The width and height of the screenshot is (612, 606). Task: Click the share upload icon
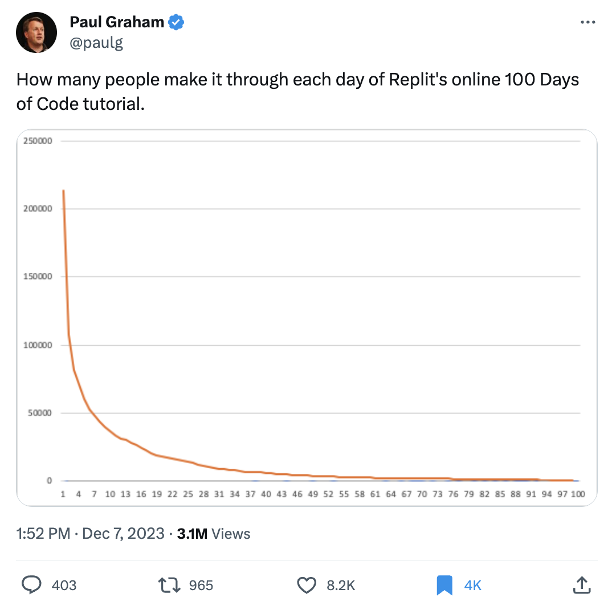click(x=581, y=585)
